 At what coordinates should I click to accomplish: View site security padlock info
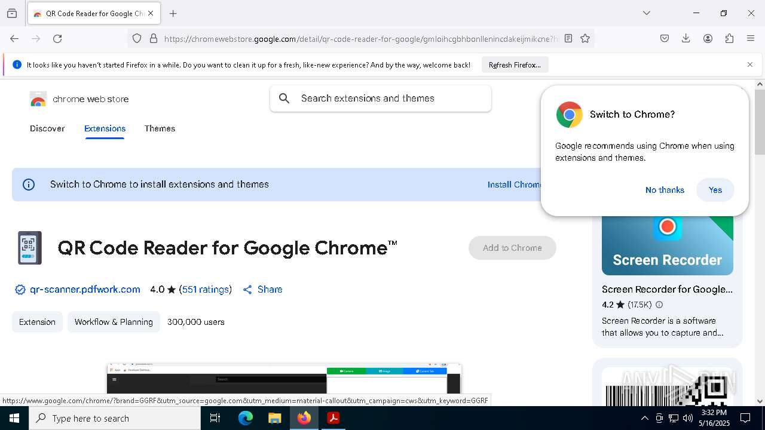(154, 38)
